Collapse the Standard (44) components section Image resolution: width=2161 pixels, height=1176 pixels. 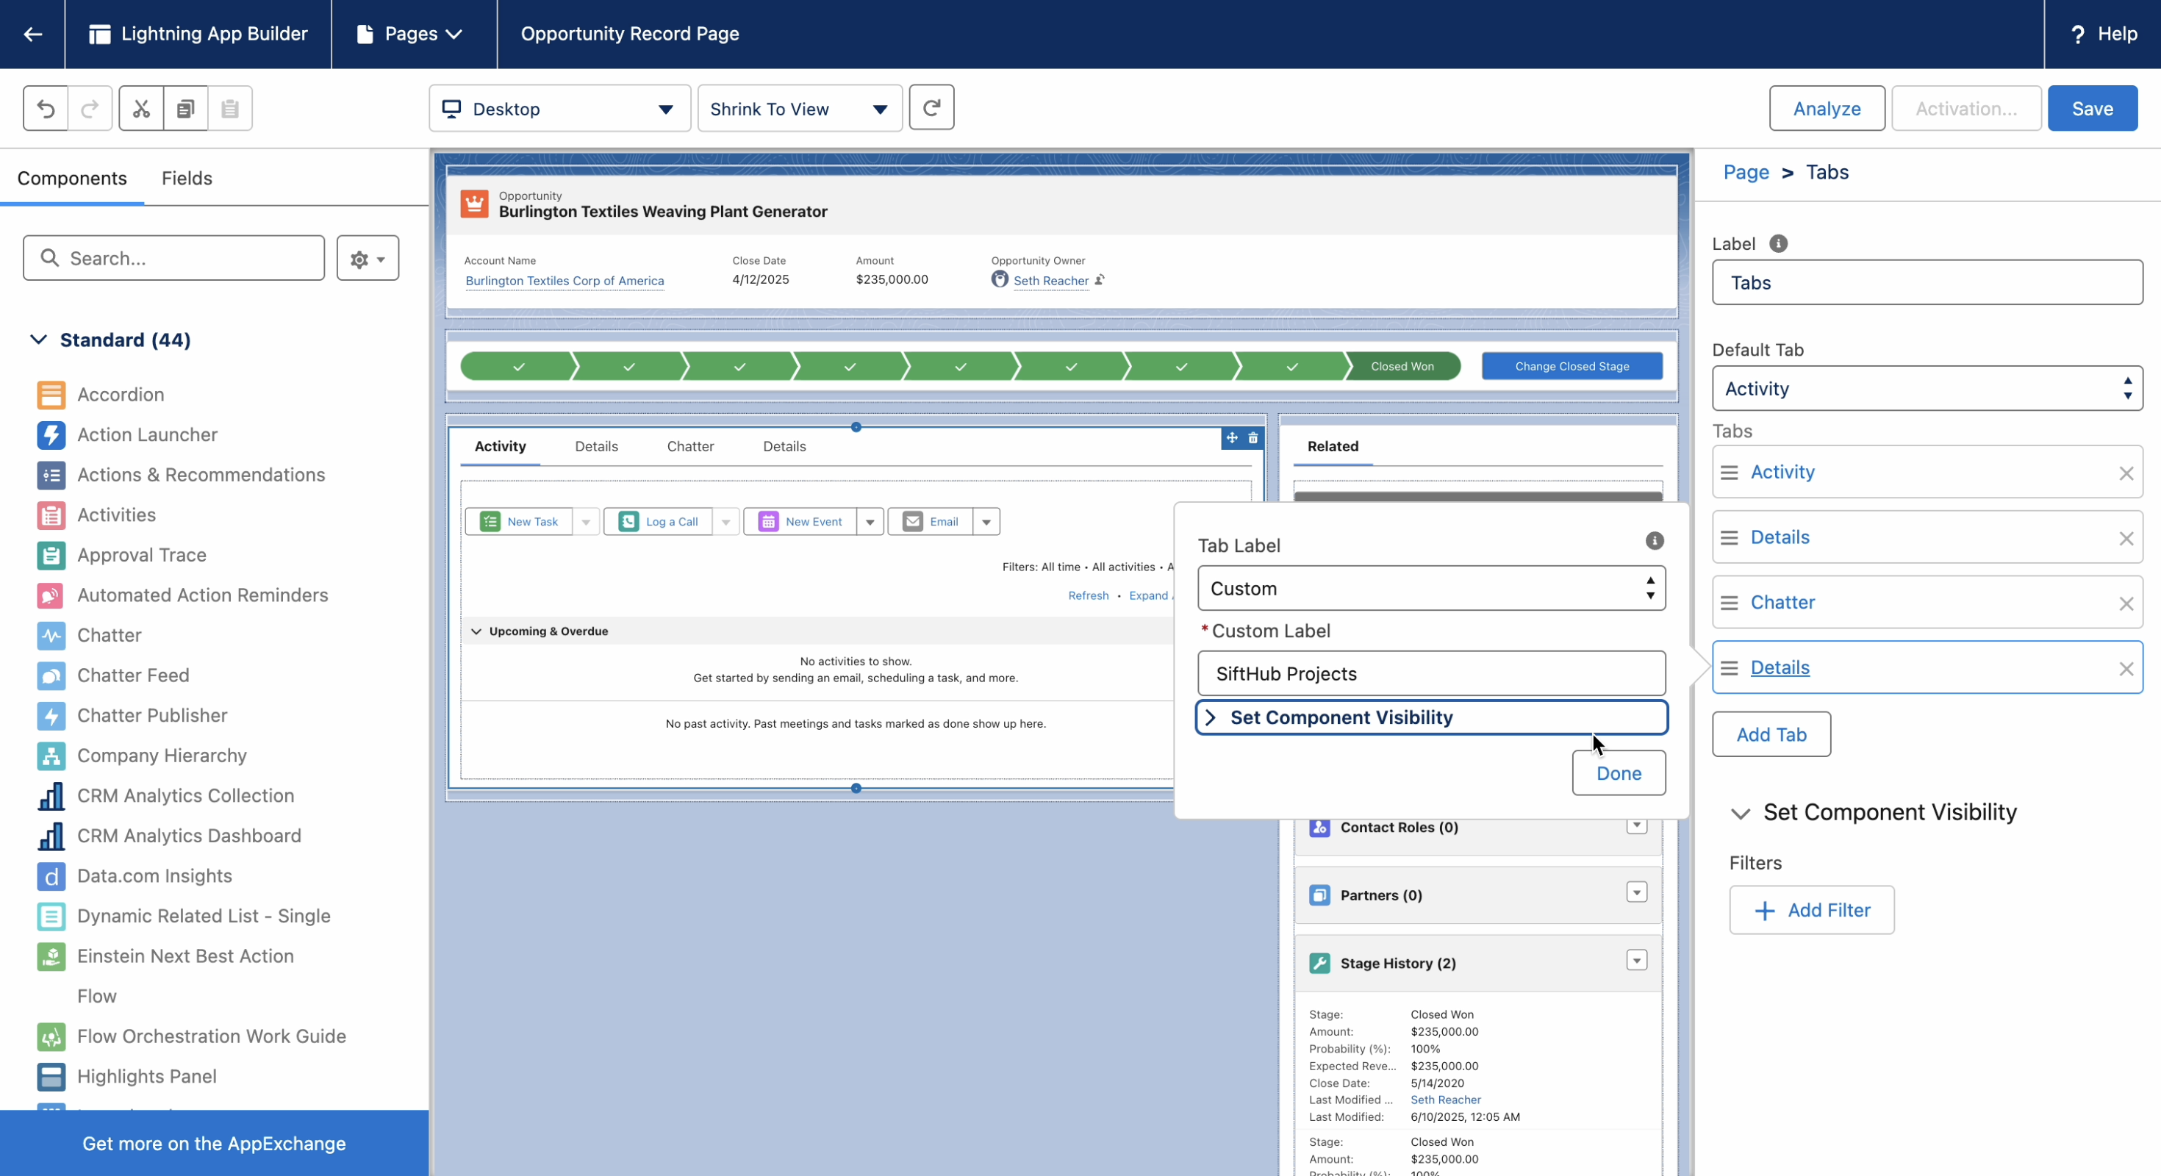(x=38, y=340)
